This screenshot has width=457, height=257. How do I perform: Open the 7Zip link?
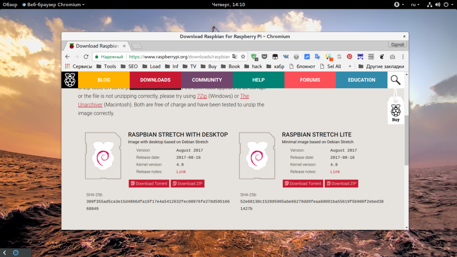(x=202, y=96)
